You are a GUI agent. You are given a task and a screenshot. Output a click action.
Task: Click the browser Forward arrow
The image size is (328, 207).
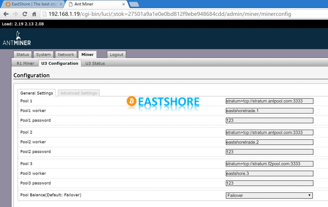[15, 14]
